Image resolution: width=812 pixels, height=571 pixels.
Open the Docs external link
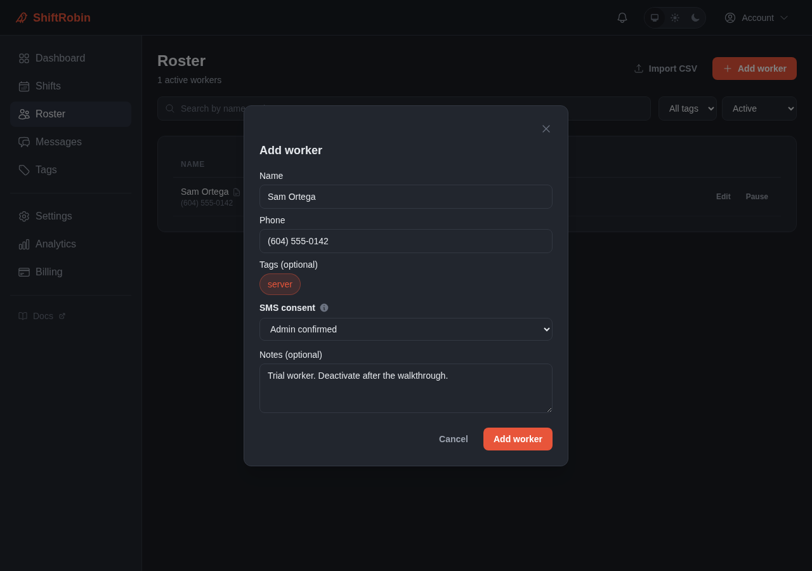coord(42,316)
